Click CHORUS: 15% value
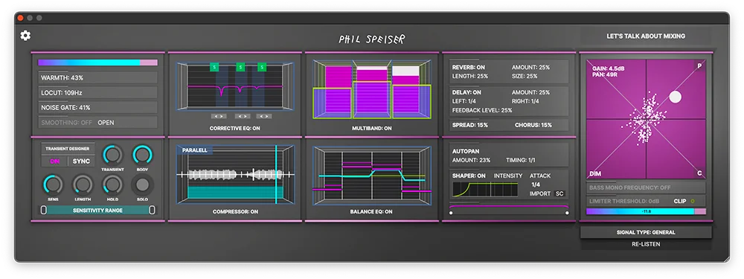Image resolution: width=744 pixels, height=279 pixels. 533,125
